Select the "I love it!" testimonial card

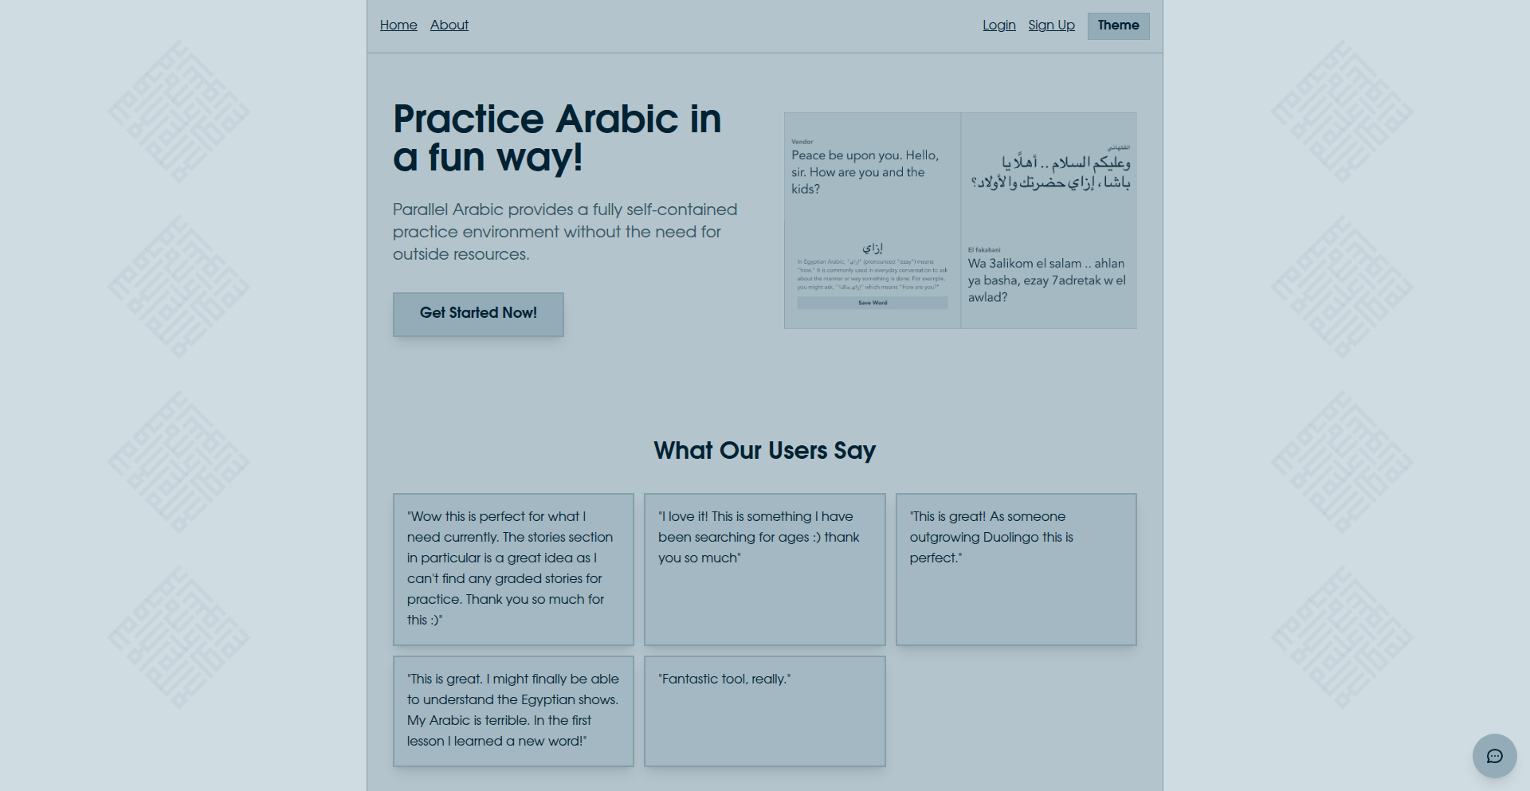point(764,569)
